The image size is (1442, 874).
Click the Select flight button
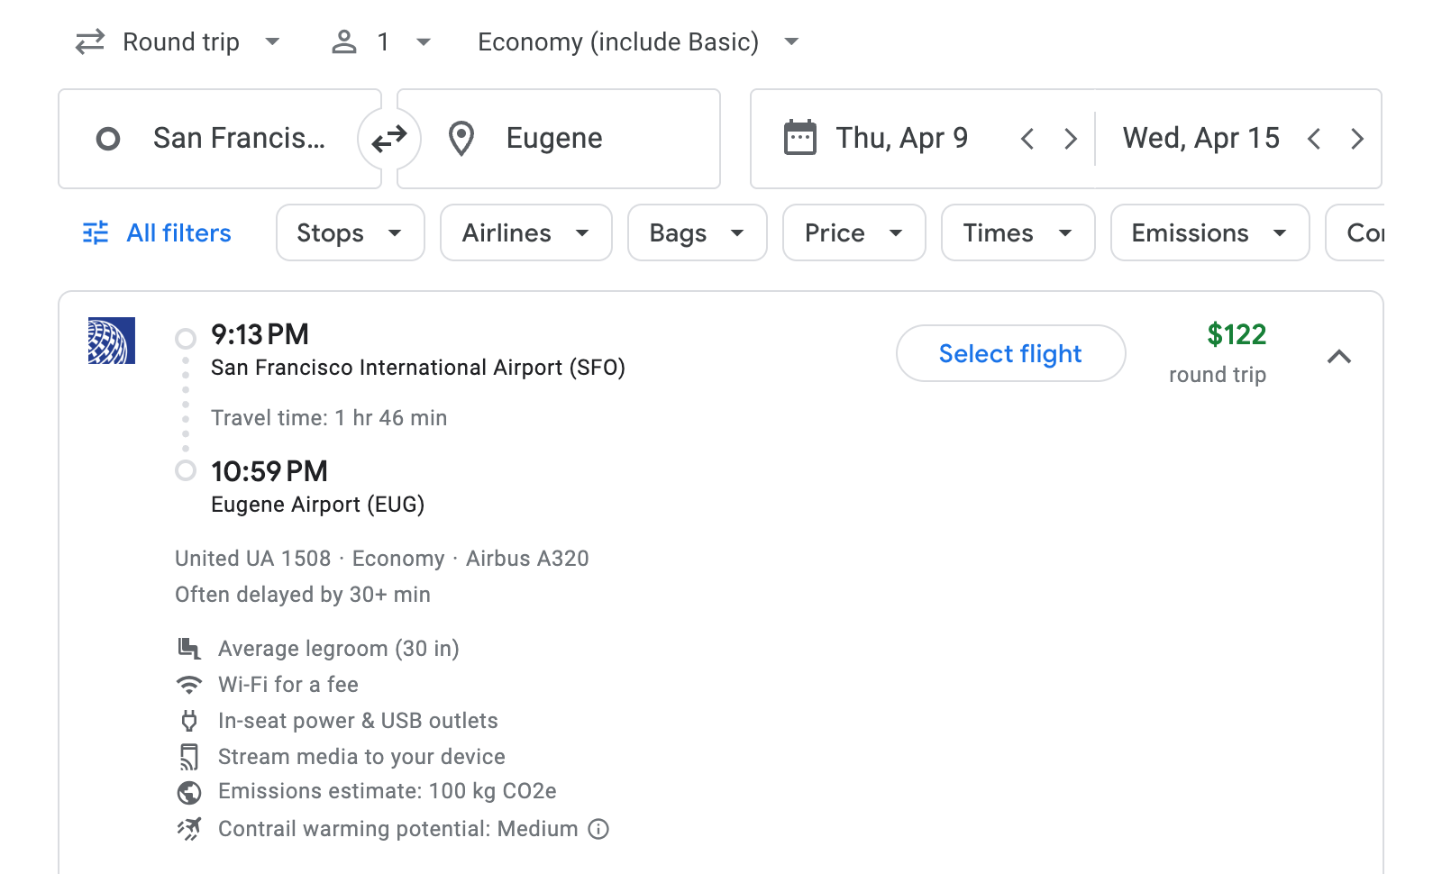pyautogui.click(x=1010, y=353)
